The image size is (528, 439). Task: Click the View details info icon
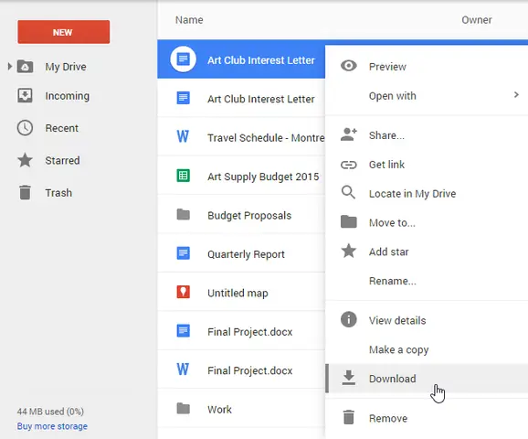(349, 319)
